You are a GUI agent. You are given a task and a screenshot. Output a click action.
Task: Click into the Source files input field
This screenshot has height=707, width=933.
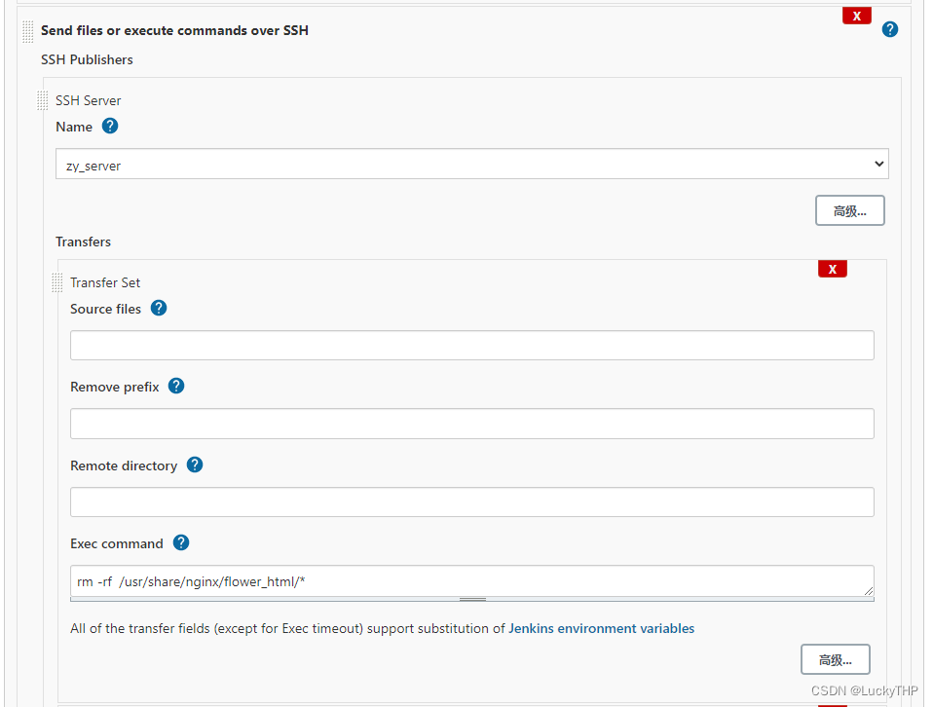(x=471, y=345)
